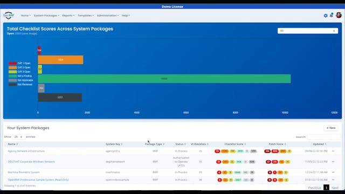Click the 'agencyinfra' system key cell
This screenshot has width=345, height=194.
[113, 151]
